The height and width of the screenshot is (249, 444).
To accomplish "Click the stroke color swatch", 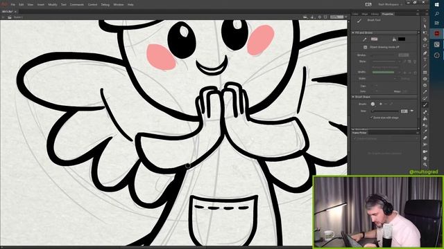I will click(x=374, y=39).
